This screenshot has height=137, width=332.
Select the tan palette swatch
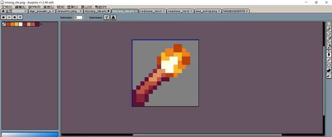29,24
